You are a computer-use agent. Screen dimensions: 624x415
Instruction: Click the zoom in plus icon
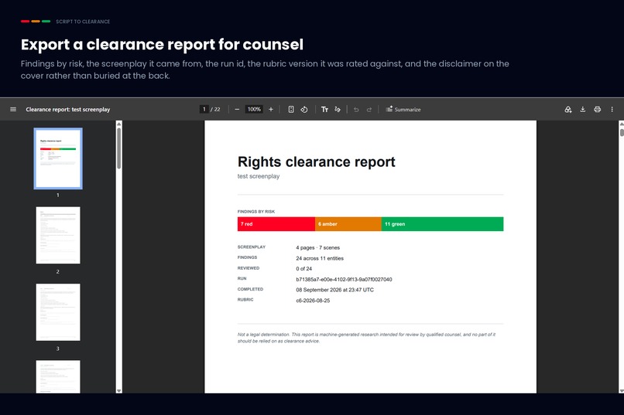(271, 109)
